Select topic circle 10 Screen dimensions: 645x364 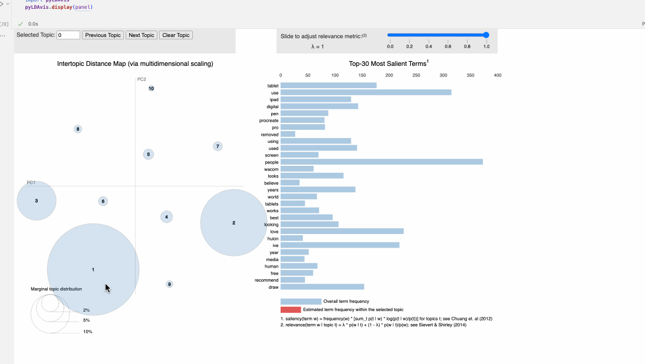click(x=152, y=88)
